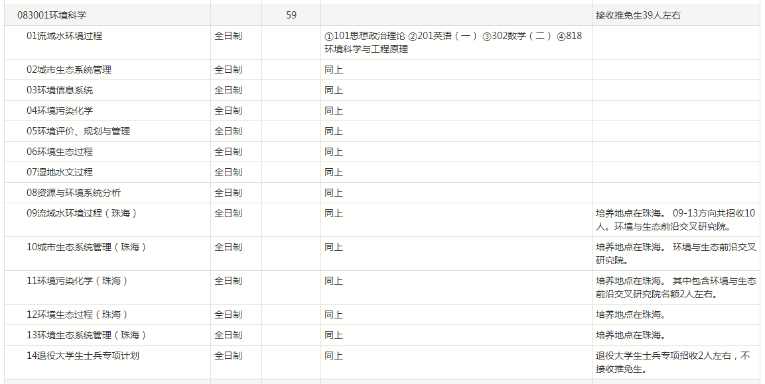
Task: Select the 01流域水环境过程 direction
Action: coord(64,36)
